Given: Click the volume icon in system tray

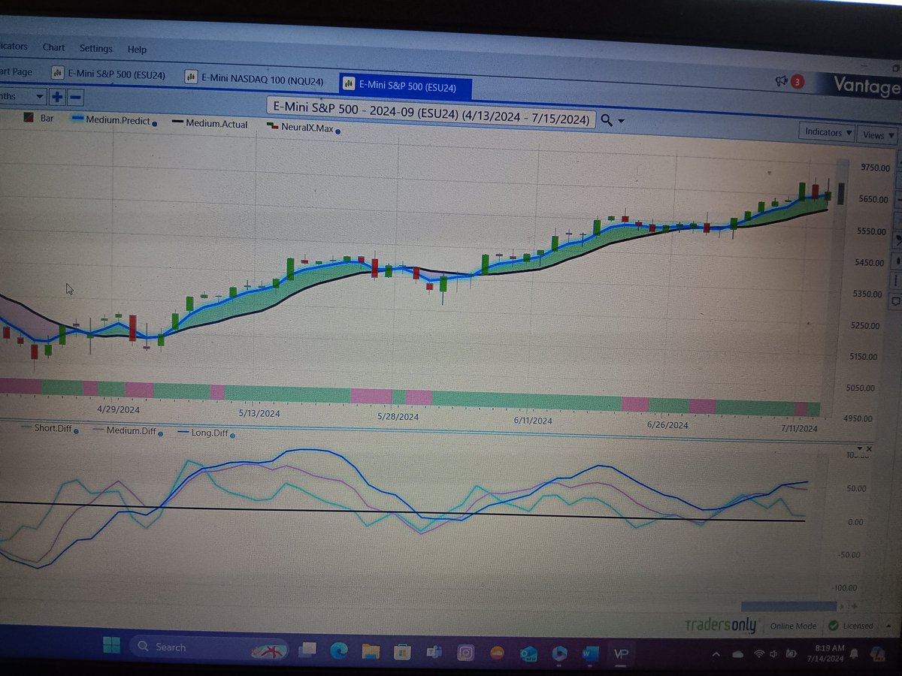Looking at the screenshot, I should click(x=774, y=653).
